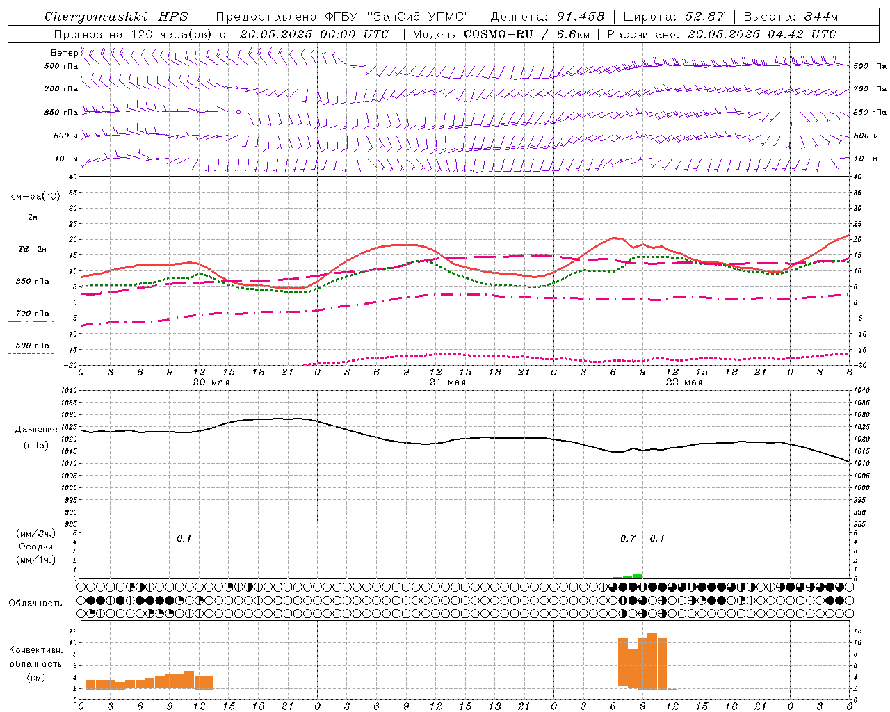Screen dimensions: 890x712
Task: Click the 700 гПа temperature legend entry
Action: click(33, 313)
